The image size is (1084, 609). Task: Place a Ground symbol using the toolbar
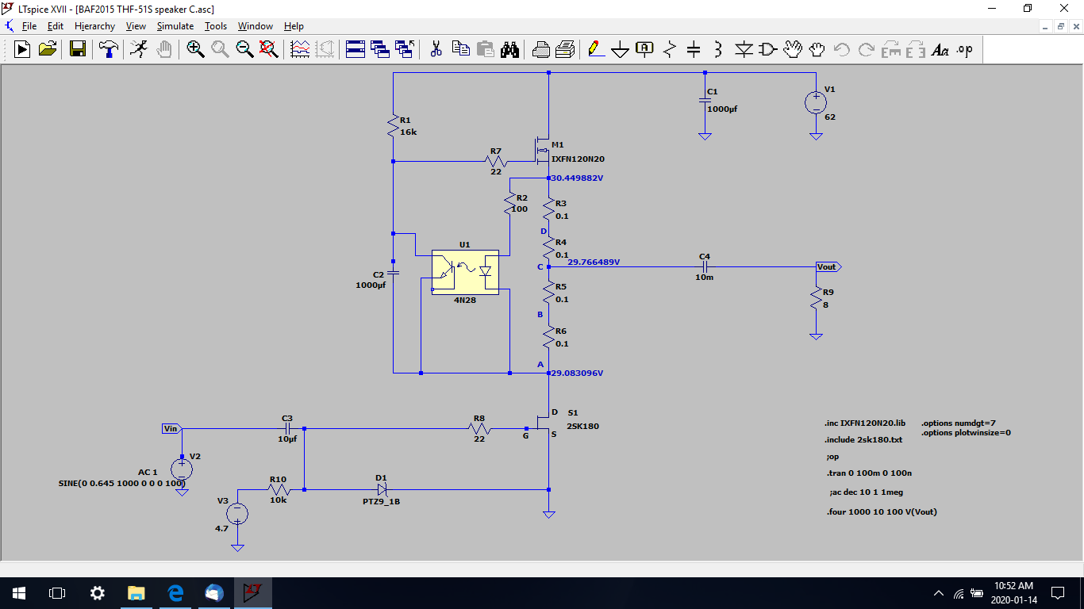pos(621,49)
